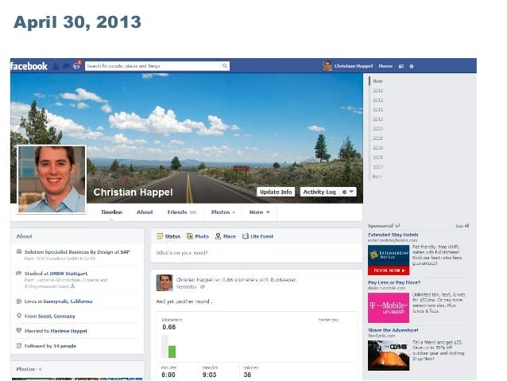
Task: Open friend requests icon in top bar
Action: click(x=56, y=66)
